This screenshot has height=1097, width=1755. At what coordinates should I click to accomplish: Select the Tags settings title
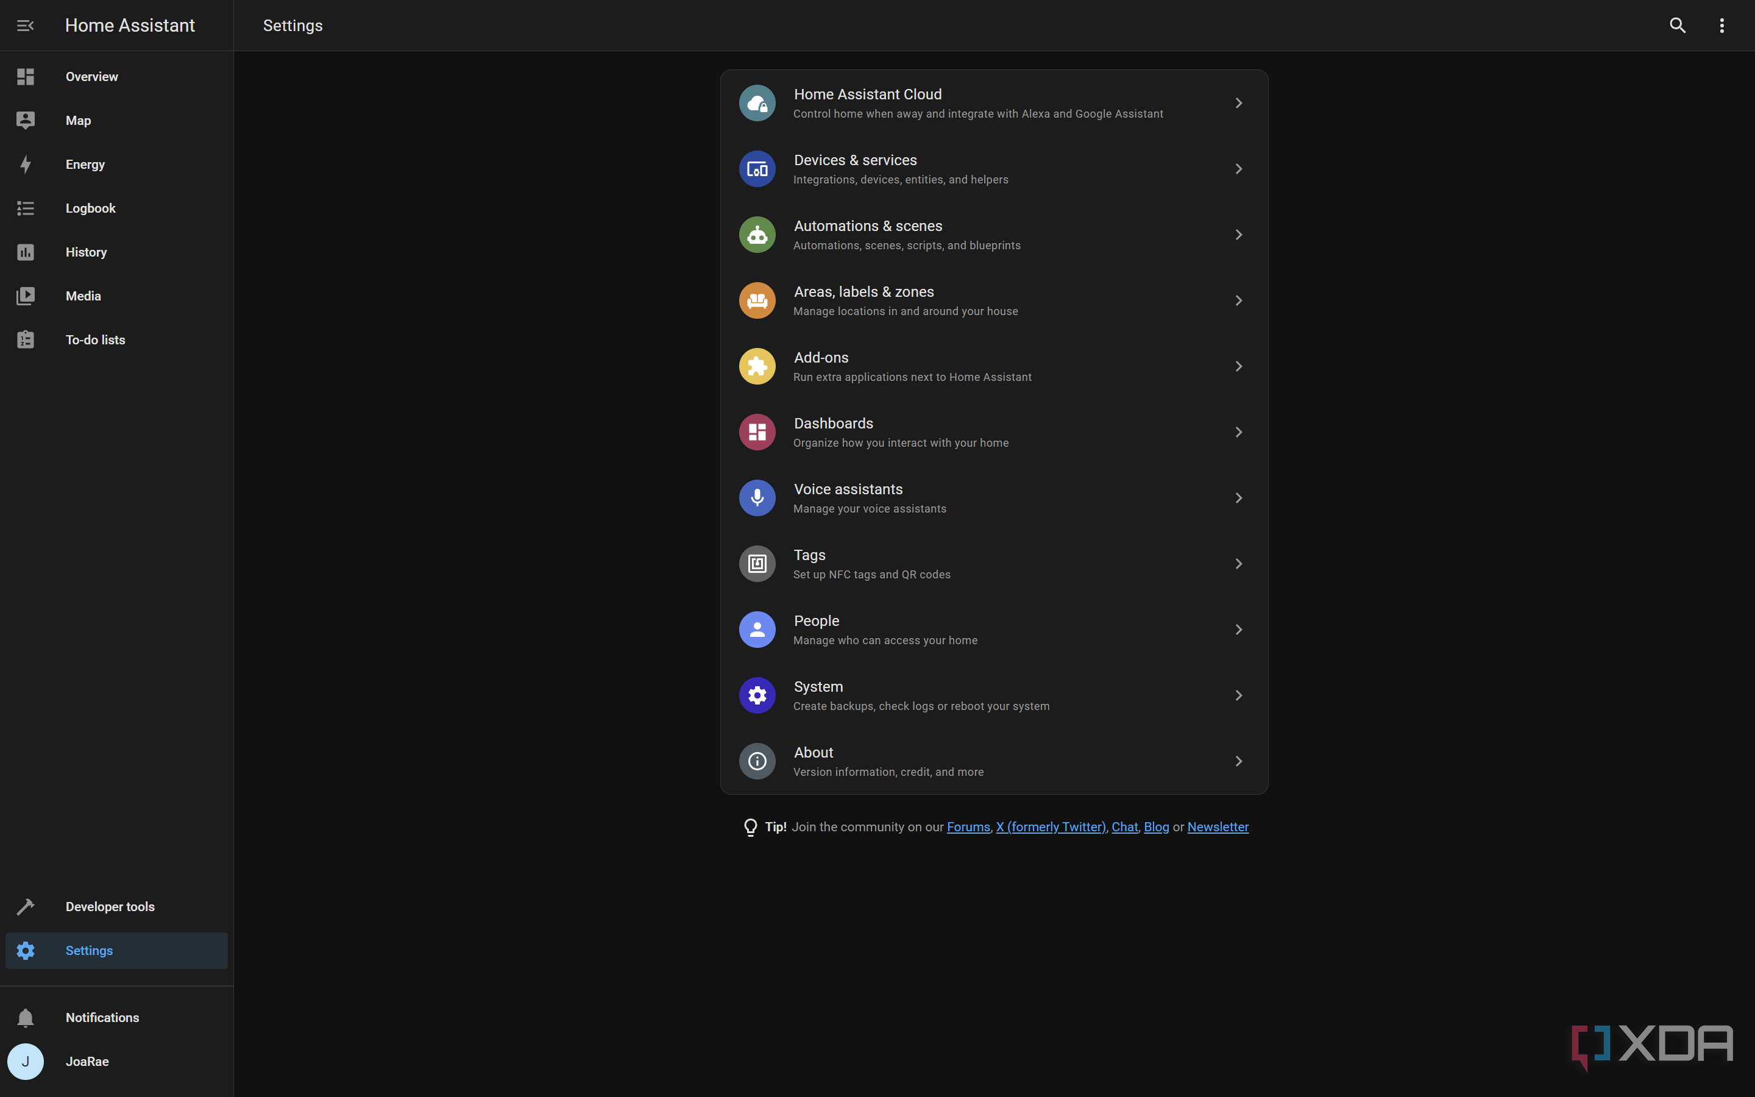[809, 555]
